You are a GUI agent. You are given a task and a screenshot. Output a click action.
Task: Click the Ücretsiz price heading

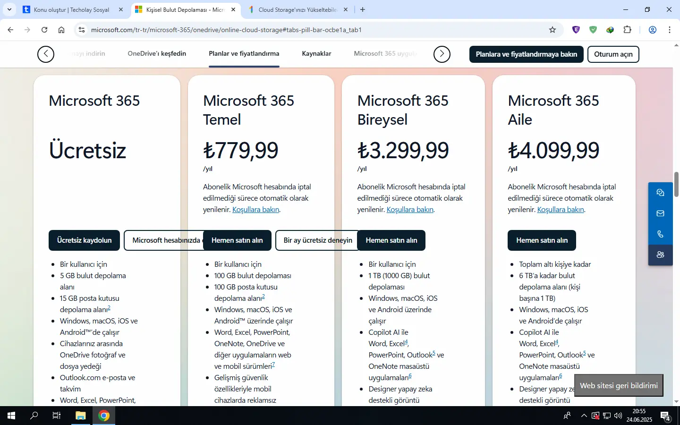point(87,151)
